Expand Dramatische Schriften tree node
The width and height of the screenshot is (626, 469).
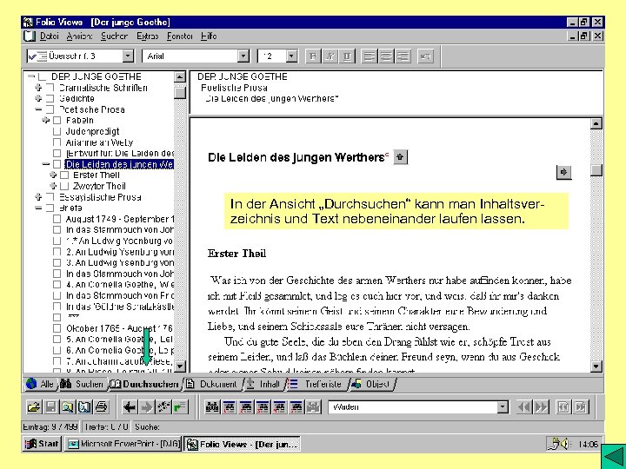(x=38, y=88)
